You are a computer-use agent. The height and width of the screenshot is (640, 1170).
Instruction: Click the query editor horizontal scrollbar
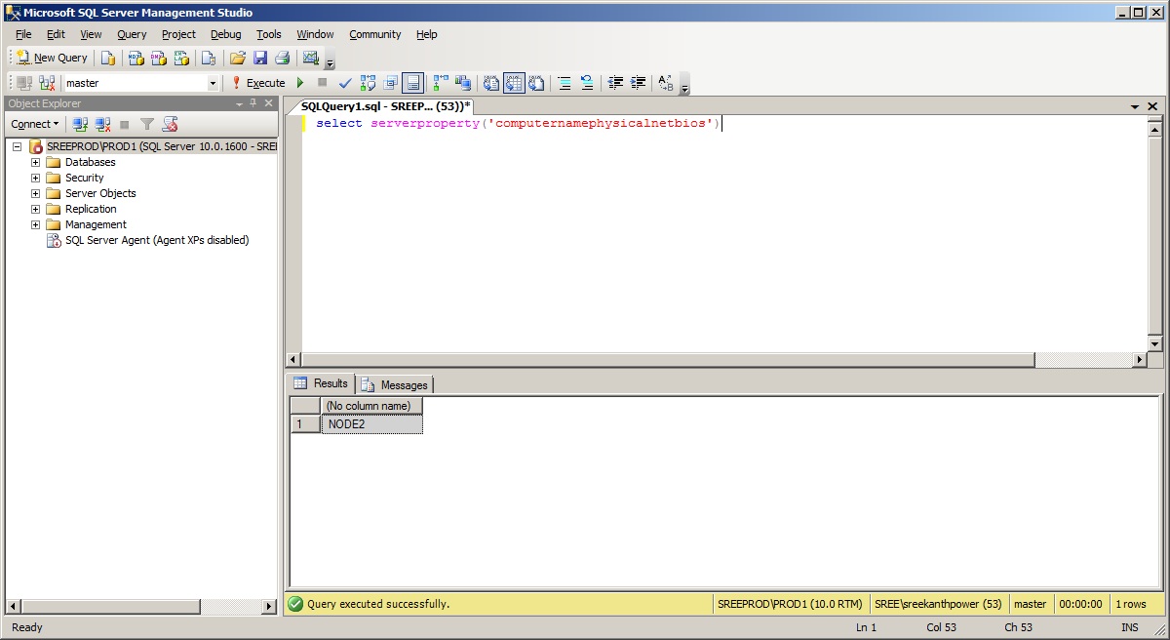(663, 360)
